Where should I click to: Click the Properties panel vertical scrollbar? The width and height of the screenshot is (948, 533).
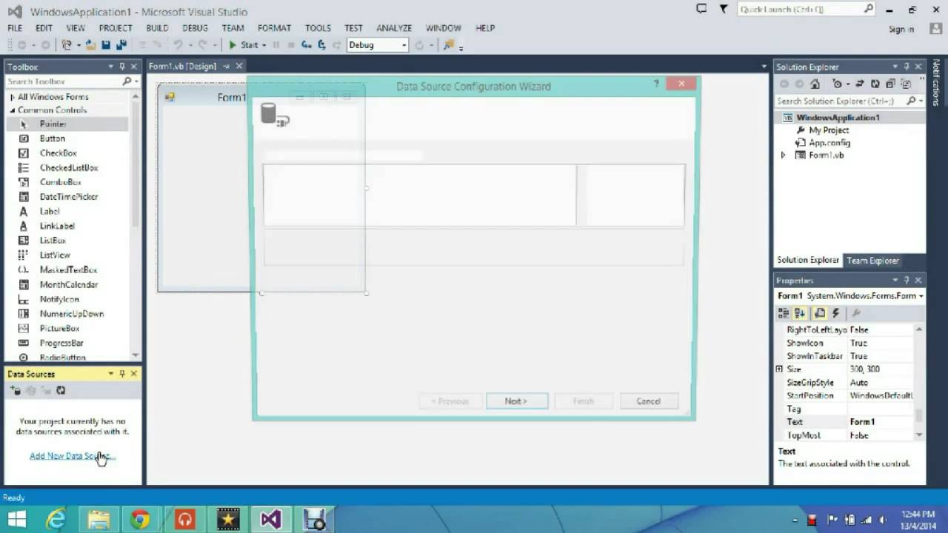click(x=919, y=382)
